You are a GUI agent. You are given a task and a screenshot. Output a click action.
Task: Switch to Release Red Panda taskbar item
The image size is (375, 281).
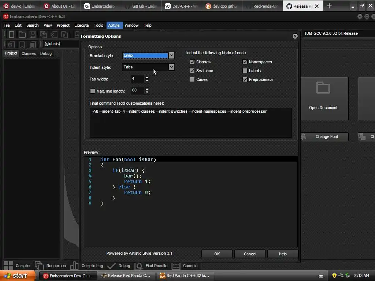point(126,276)
